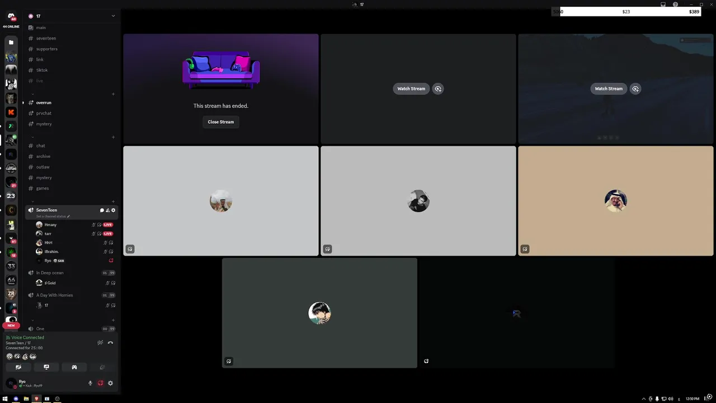This screenshot has height=403, width=716.
Task: Open user settings gear near Ryo
Action: click(x=110, y=383)
